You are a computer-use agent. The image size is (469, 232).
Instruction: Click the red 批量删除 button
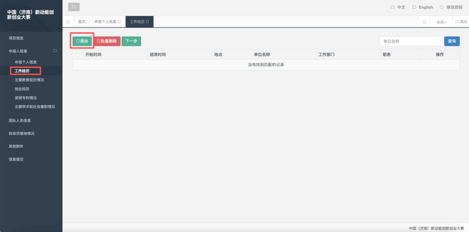107,41
